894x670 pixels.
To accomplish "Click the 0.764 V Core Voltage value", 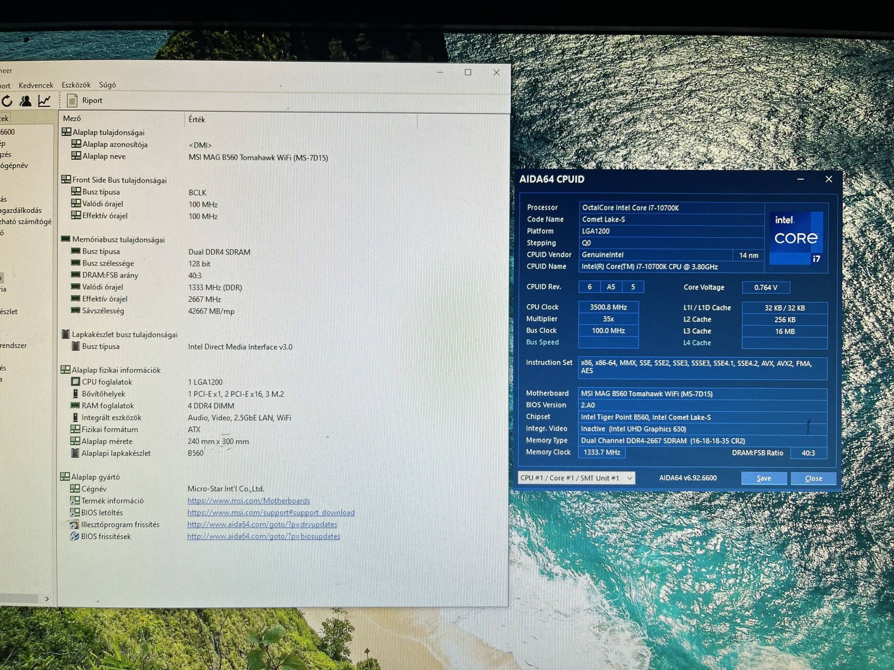I will click(x=766, y=287).
